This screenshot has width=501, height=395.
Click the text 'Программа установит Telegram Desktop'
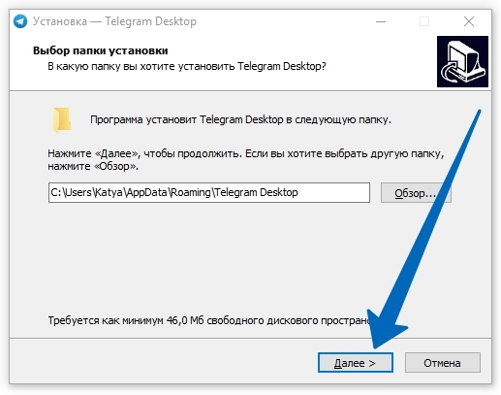click(x=187, y=119)
